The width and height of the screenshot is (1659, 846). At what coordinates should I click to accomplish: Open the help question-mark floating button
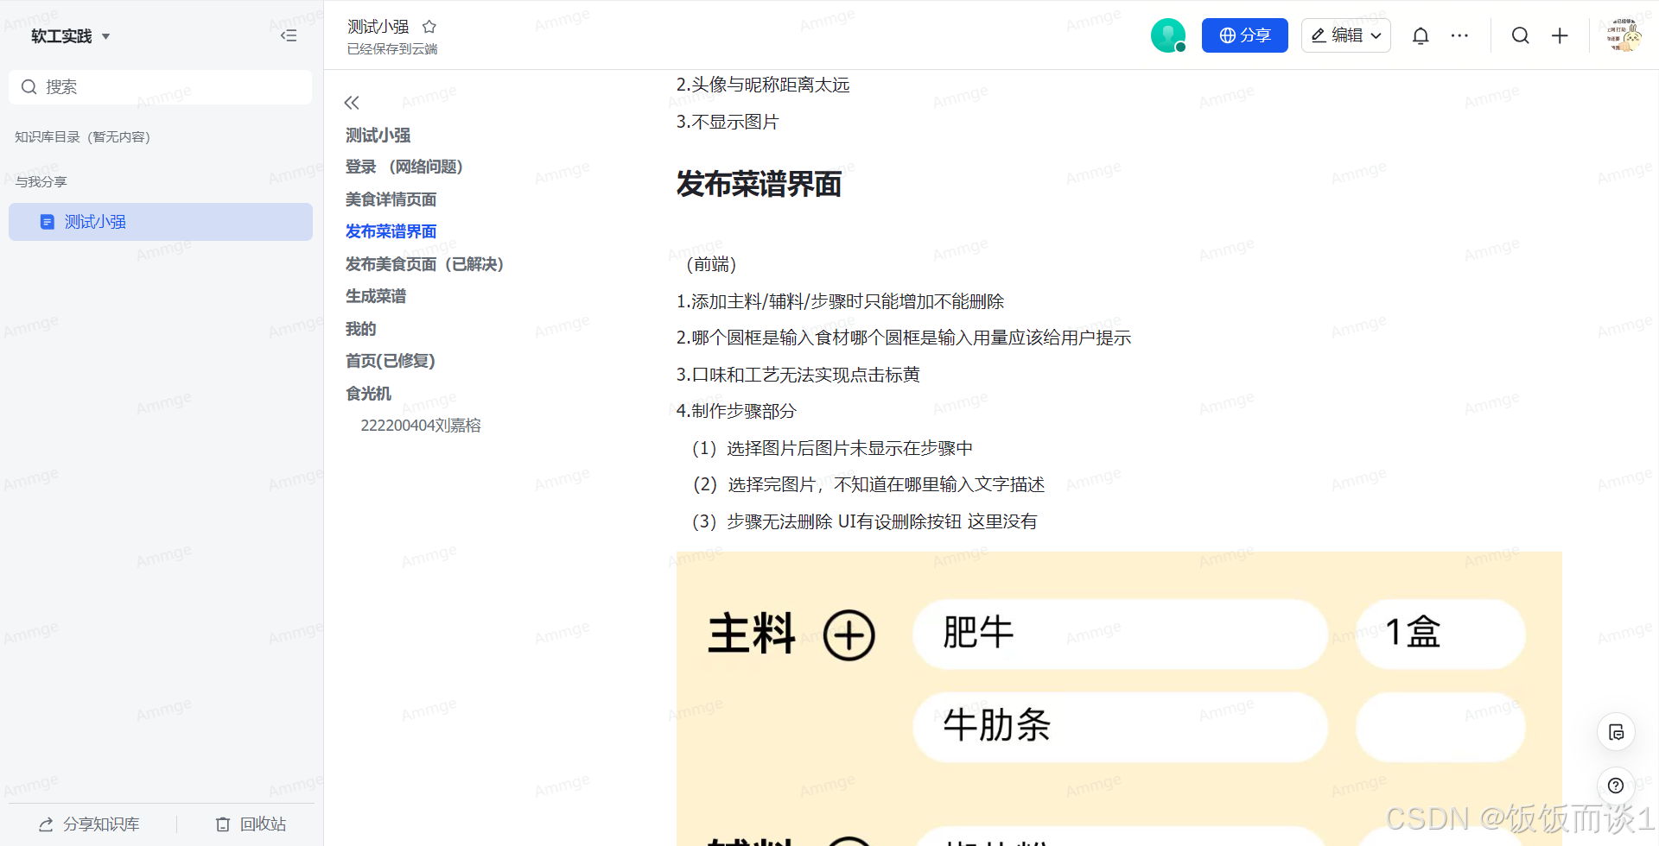click(x=1616, y=786)
